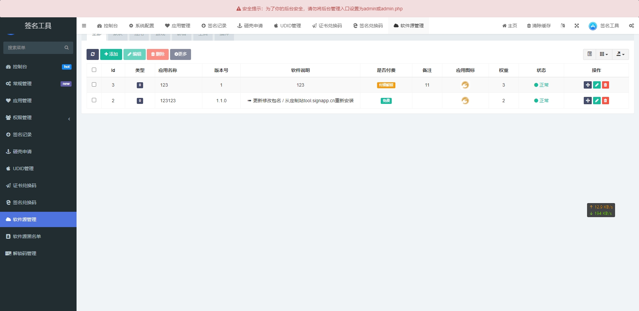
Task: Open the columns visibility dropdown
Action: [604, 54]
